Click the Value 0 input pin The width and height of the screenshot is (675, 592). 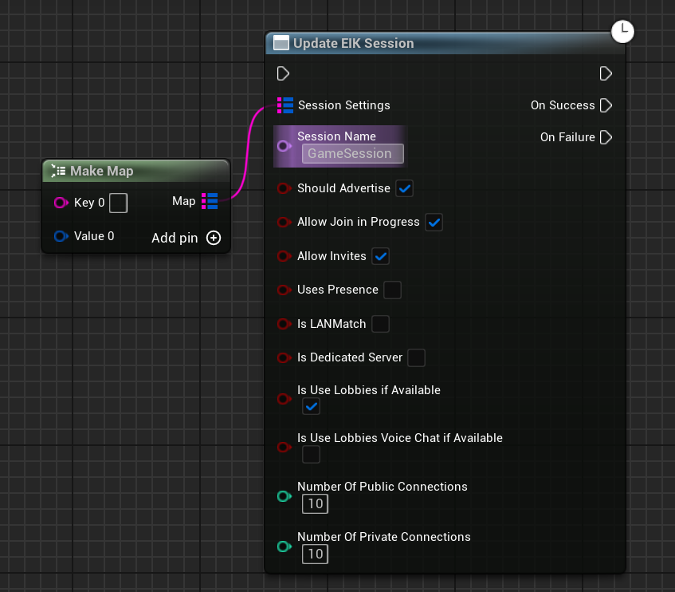coord(61,236)
